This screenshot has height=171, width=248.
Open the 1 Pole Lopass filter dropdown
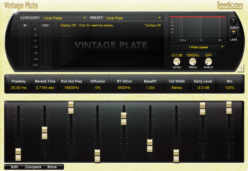coord(198,47)
